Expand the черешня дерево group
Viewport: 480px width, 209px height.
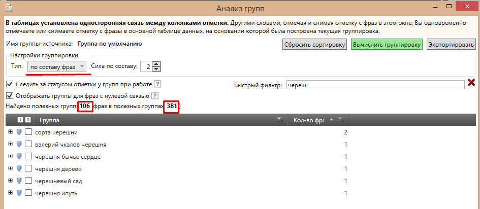10,168
